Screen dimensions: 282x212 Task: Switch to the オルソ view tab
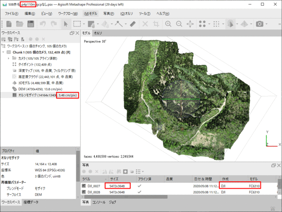click(98, 33)
